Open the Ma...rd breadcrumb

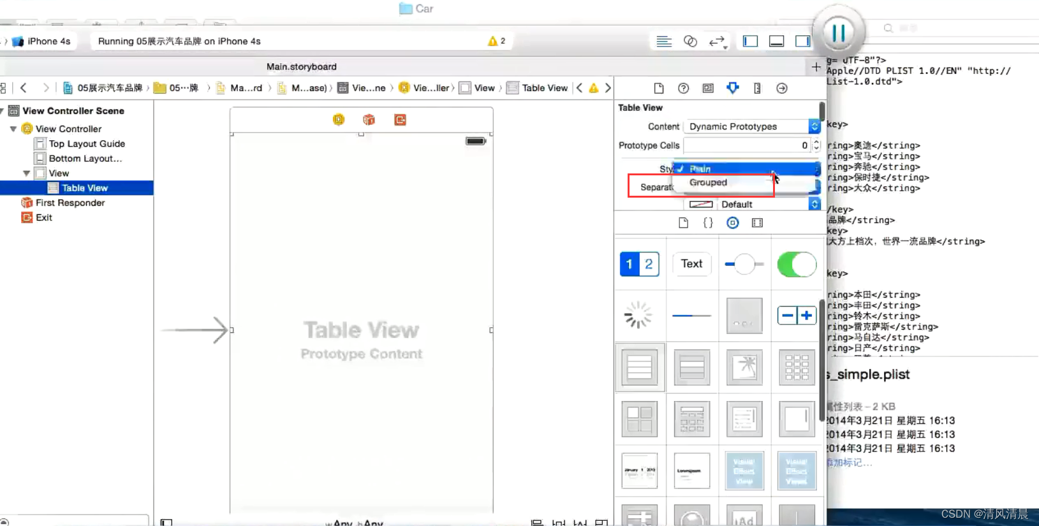click(x=239, y=88)
